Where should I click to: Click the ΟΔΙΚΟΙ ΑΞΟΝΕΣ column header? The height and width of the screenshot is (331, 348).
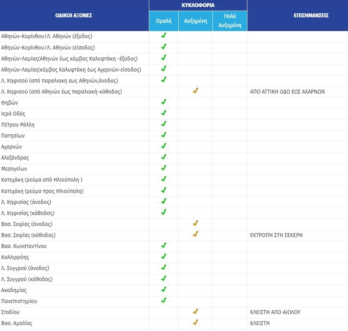tap(74, 15)
